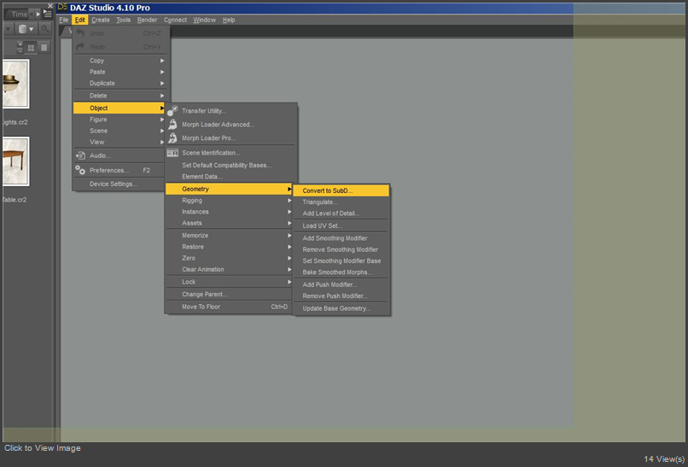
Task: Choose Move To Floor
Action: pyautogui.click(x=229, y=306)
